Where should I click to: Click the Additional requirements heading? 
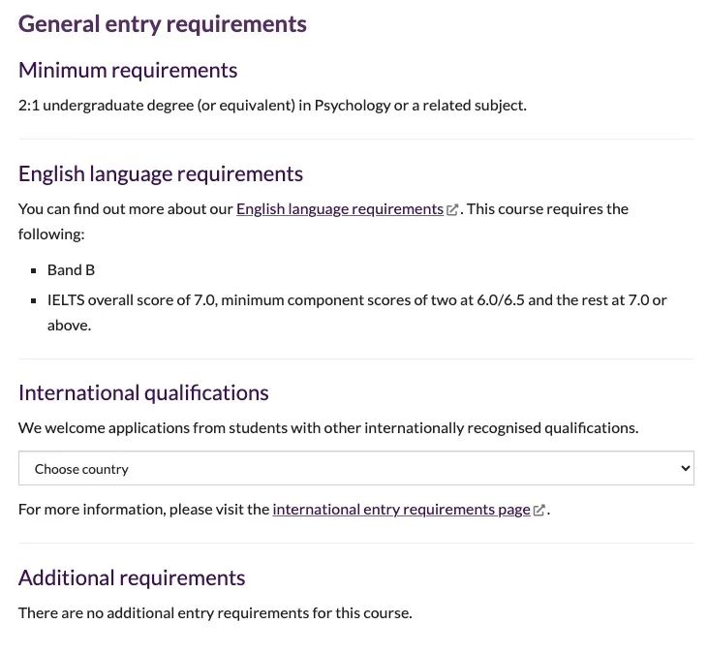(132, 578)
